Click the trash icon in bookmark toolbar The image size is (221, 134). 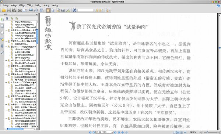[7, 18]
